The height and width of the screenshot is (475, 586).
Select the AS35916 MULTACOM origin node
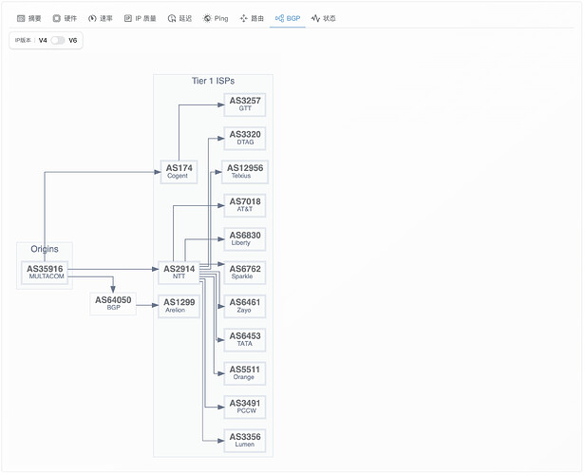(x=45, y=273)
